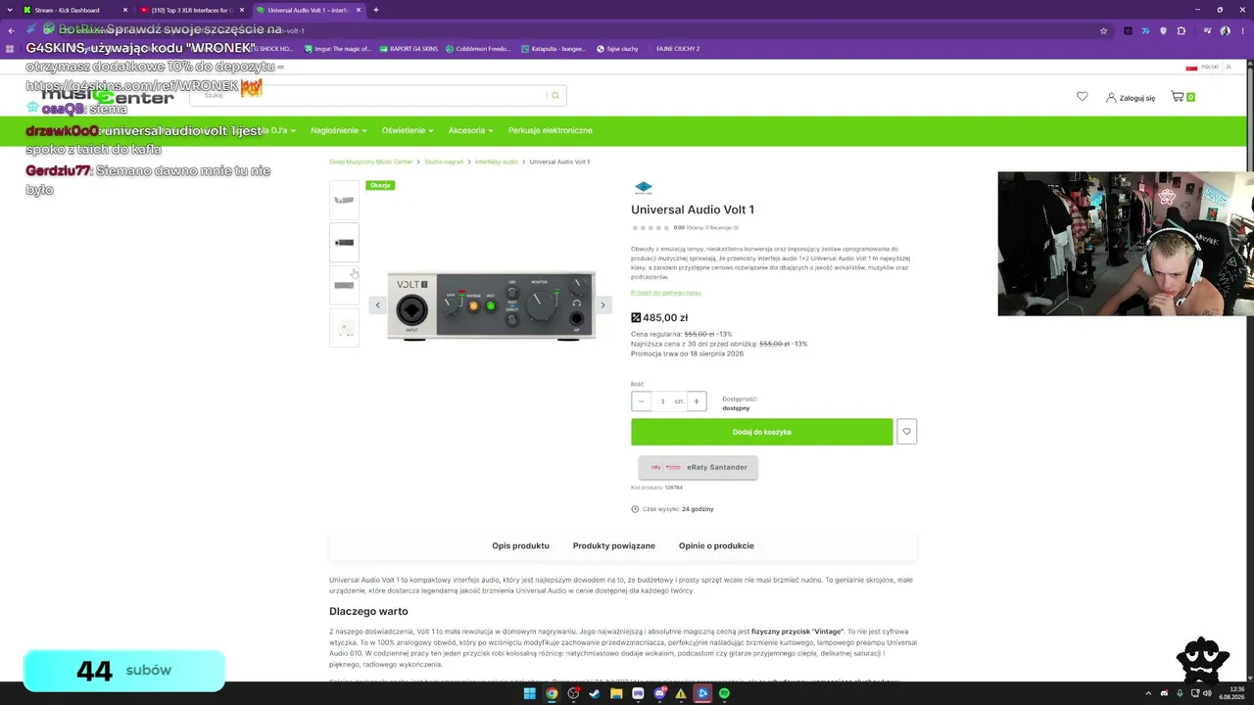Open the Cobblemon Freedo... bookmark
The height and width of the screenshot is (705, 1254).
coord(478,48)
